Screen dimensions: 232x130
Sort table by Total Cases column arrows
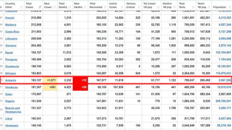[x=40, y=7]
